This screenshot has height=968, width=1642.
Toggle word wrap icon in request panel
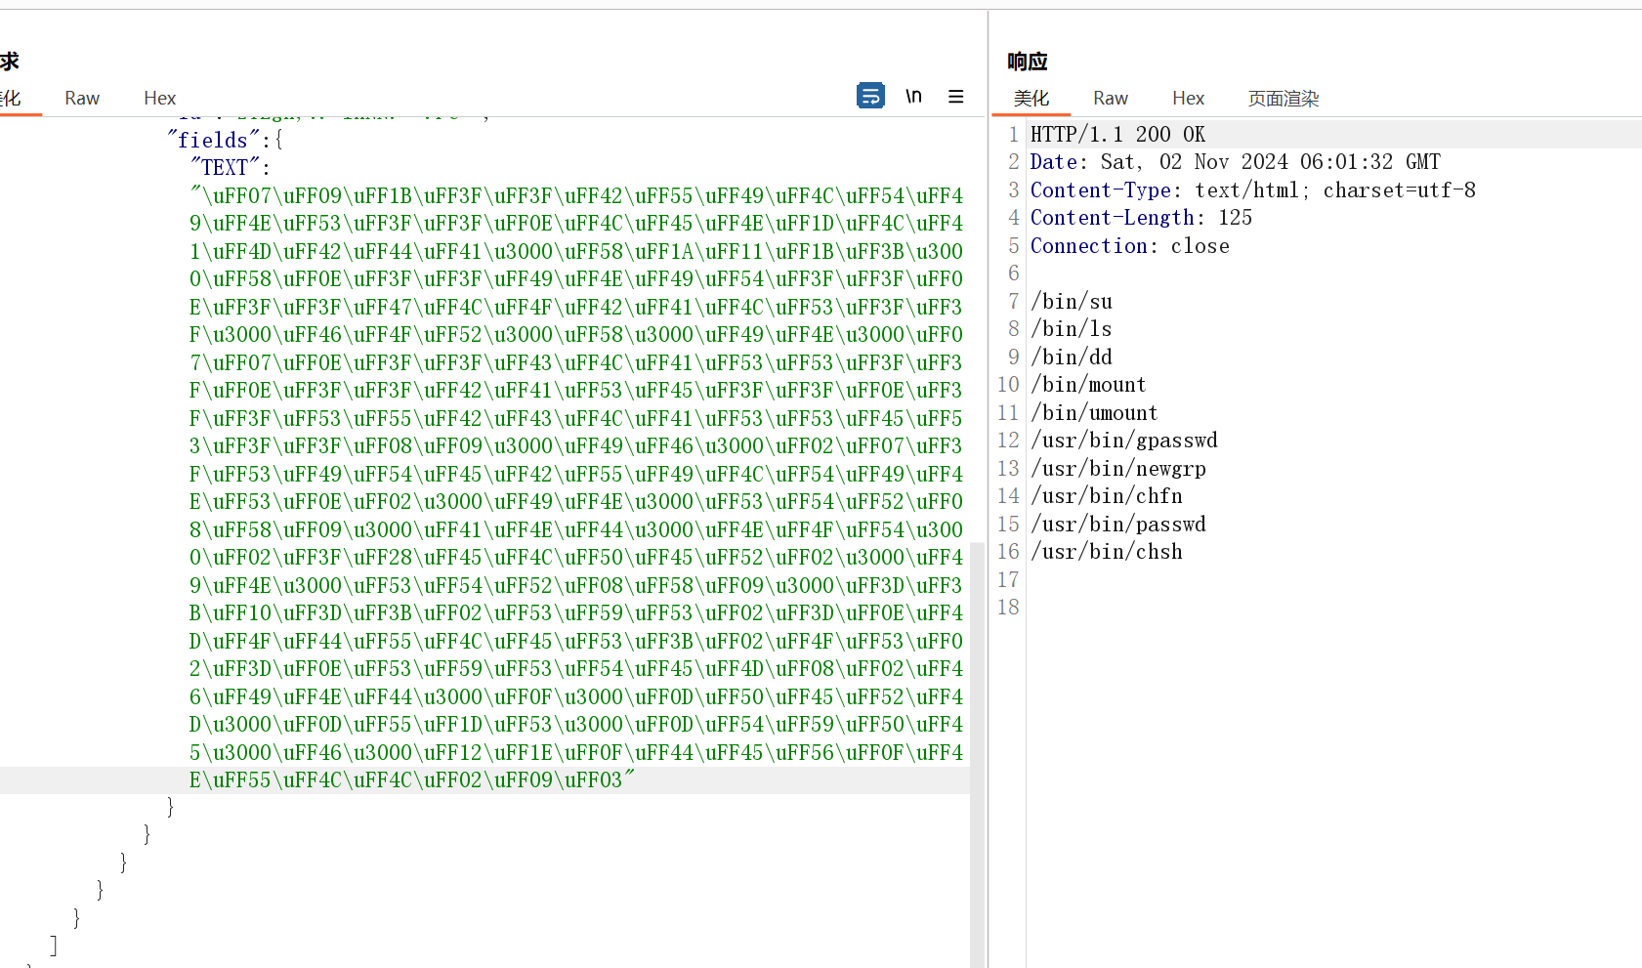pos(870,96)
